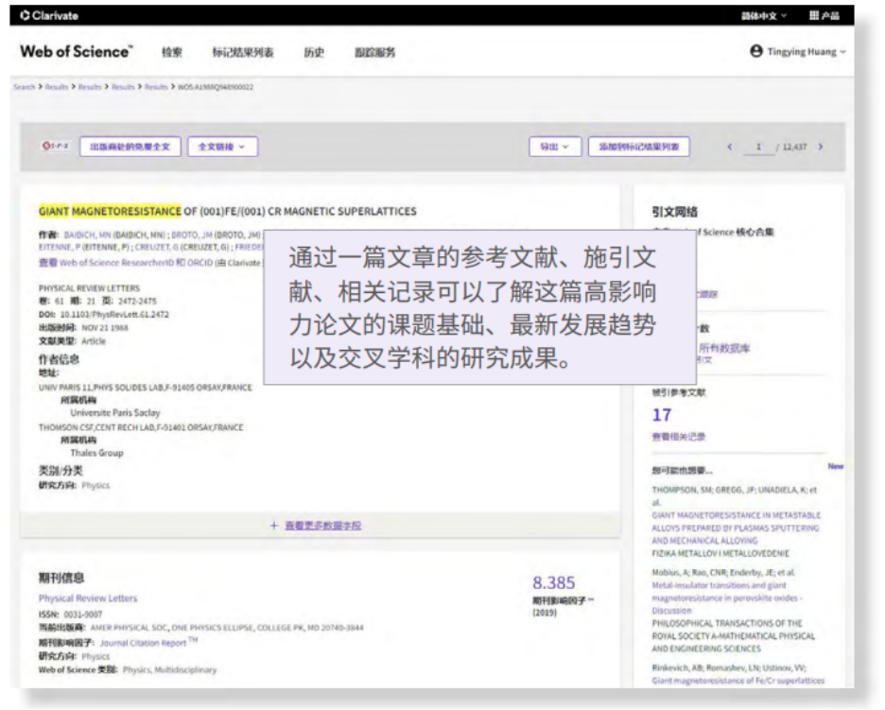
Task: Open 标记结果列表 marked list menu
Action: [243, 53]
